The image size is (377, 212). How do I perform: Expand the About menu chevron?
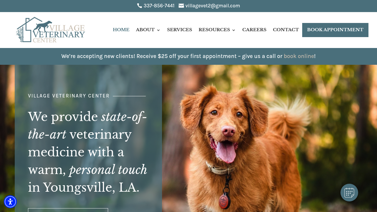tap(158, 30)
